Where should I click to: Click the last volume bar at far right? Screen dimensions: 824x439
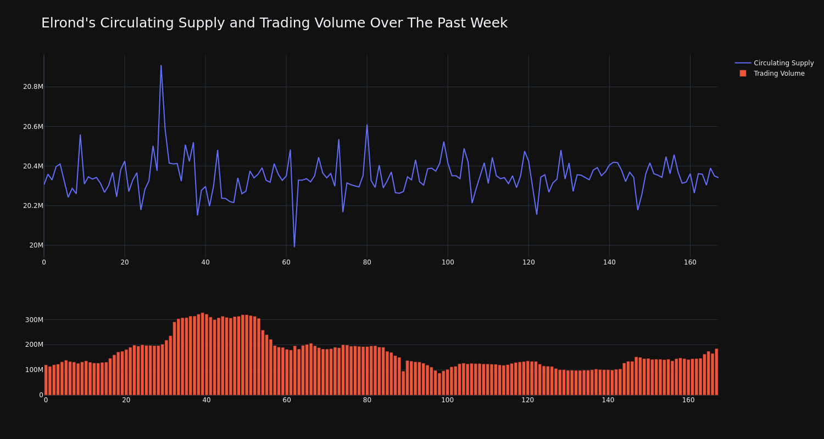pyautogui.click(x=716, y=372)
